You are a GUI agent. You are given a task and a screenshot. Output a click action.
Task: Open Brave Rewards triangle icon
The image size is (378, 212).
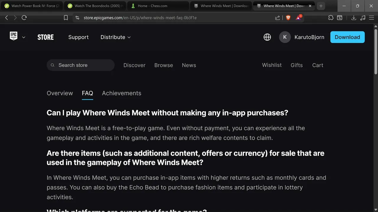pos(299,18)
